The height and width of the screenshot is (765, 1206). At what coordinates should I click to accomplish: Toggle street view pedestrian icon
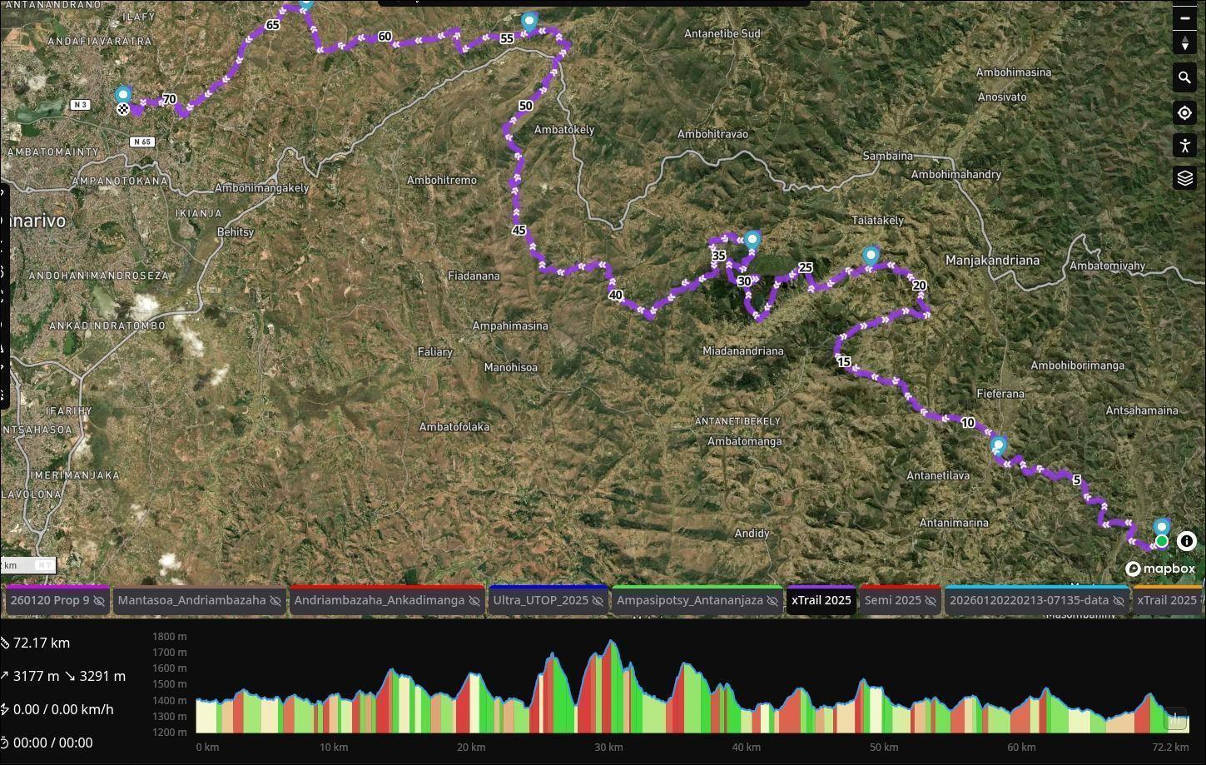1184,146
